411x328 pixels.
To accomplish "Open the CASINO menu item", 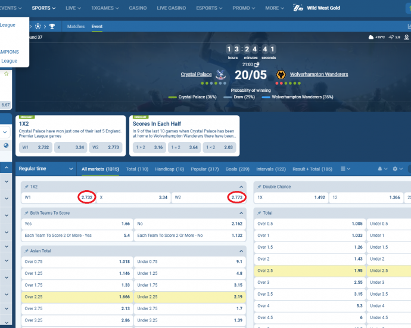I will (x=138, y=8).
